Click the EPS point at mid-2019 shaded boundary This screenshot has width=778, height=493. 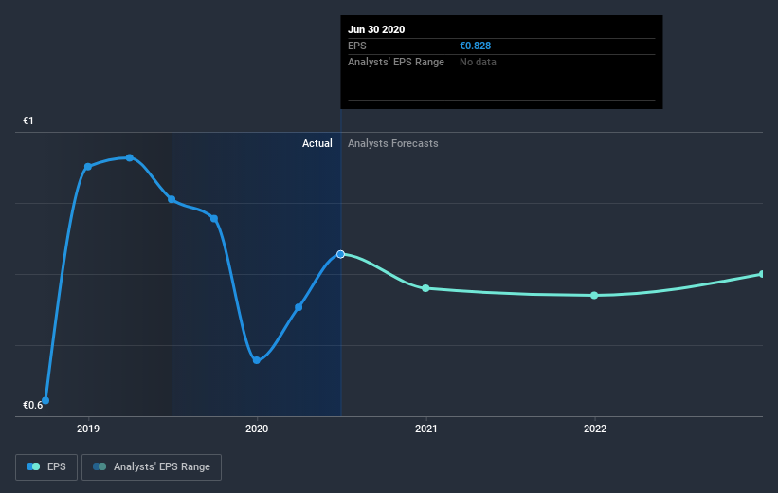pyautogui.click(x=172, y=199)
